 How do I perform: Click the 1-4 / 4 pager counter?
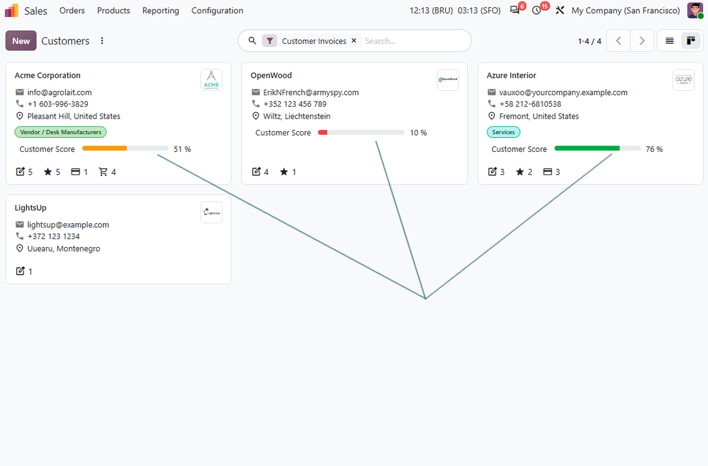(589, 41)
